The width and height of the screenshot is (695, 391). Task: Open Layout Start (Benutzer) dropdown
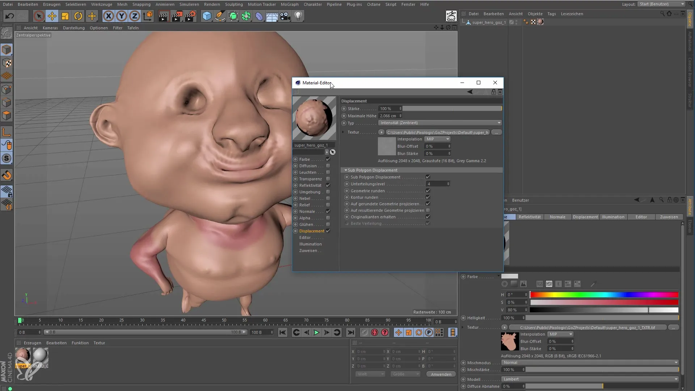coord(662,4)
